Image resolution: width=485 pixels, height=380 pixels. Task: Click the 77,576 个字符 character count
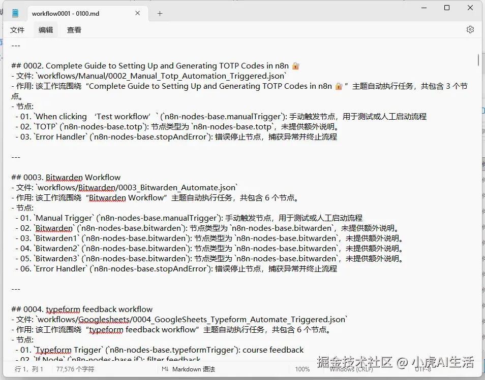(x=75, y=369)
